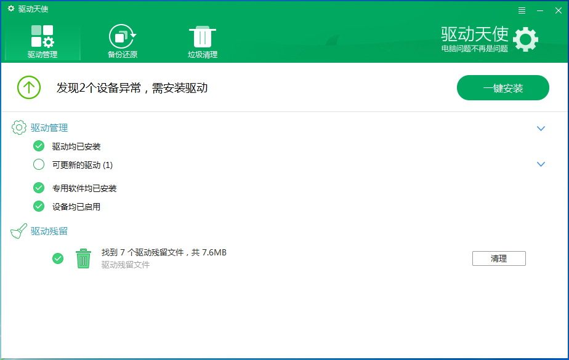Collapse the 驱动管理 section chevron
569x360 pixels.
(x=541, y=129)
